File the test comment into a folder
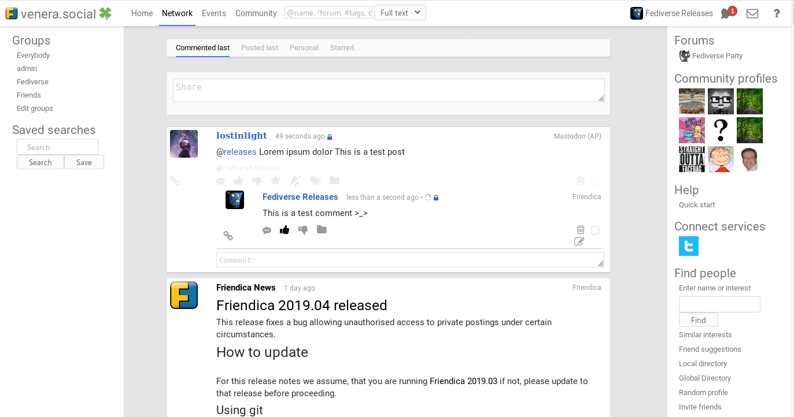The width and height of the screenshot is (794, 417). click(322, 229)
